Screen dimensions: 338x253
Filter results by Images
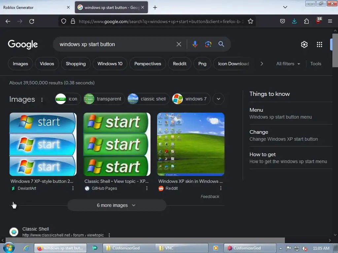[x=20, y=64]
